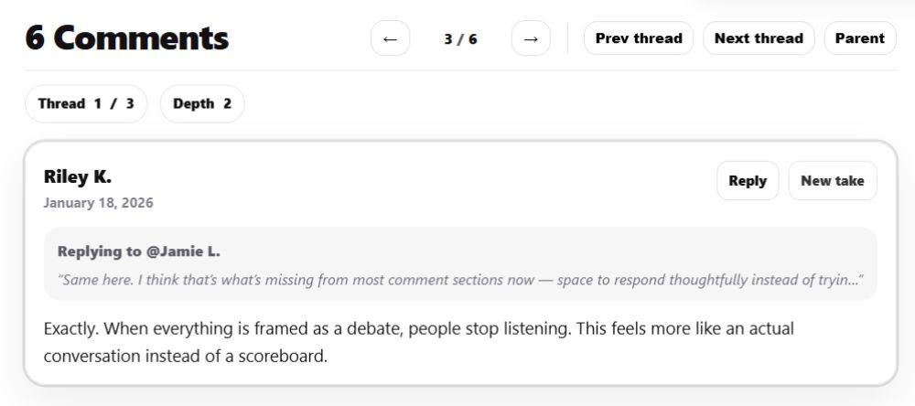The height and width of the screenshot is (406, 915).
Task: Click the 3 / 6 comment counter
Action: (x=460, y=39)
